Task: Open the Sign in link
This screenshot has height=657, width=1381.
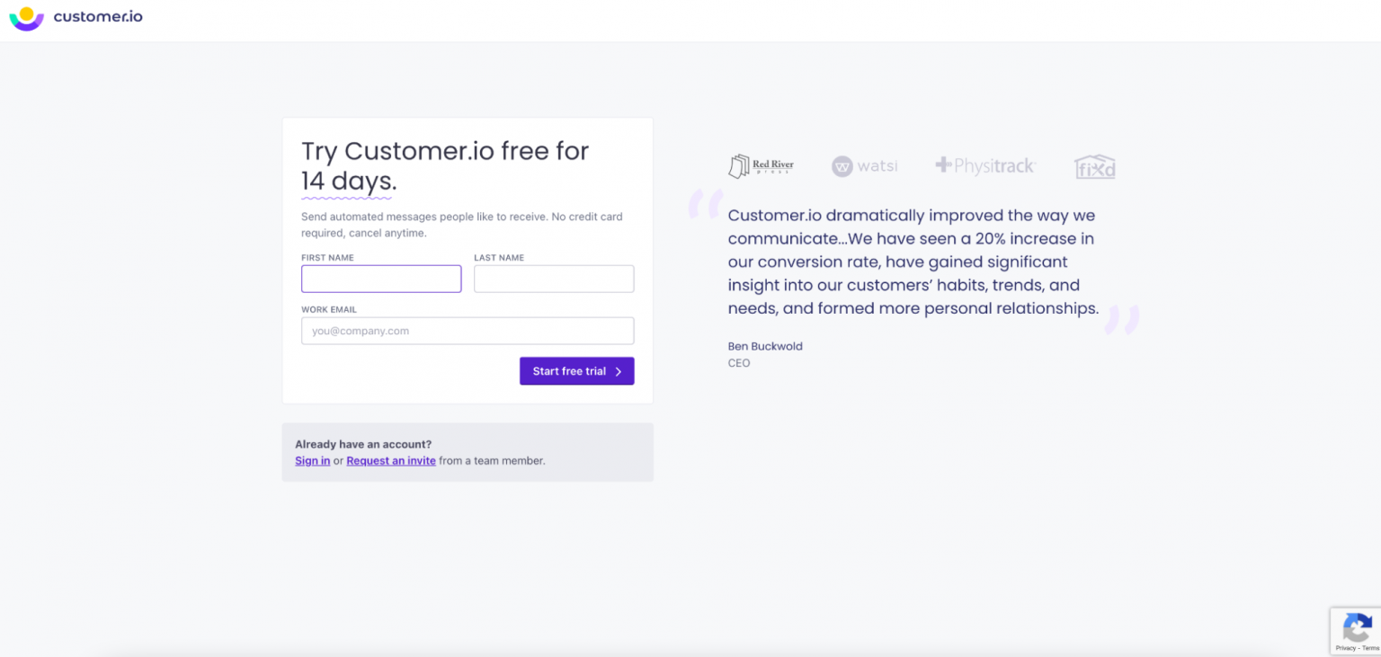Action: point(312,460)
